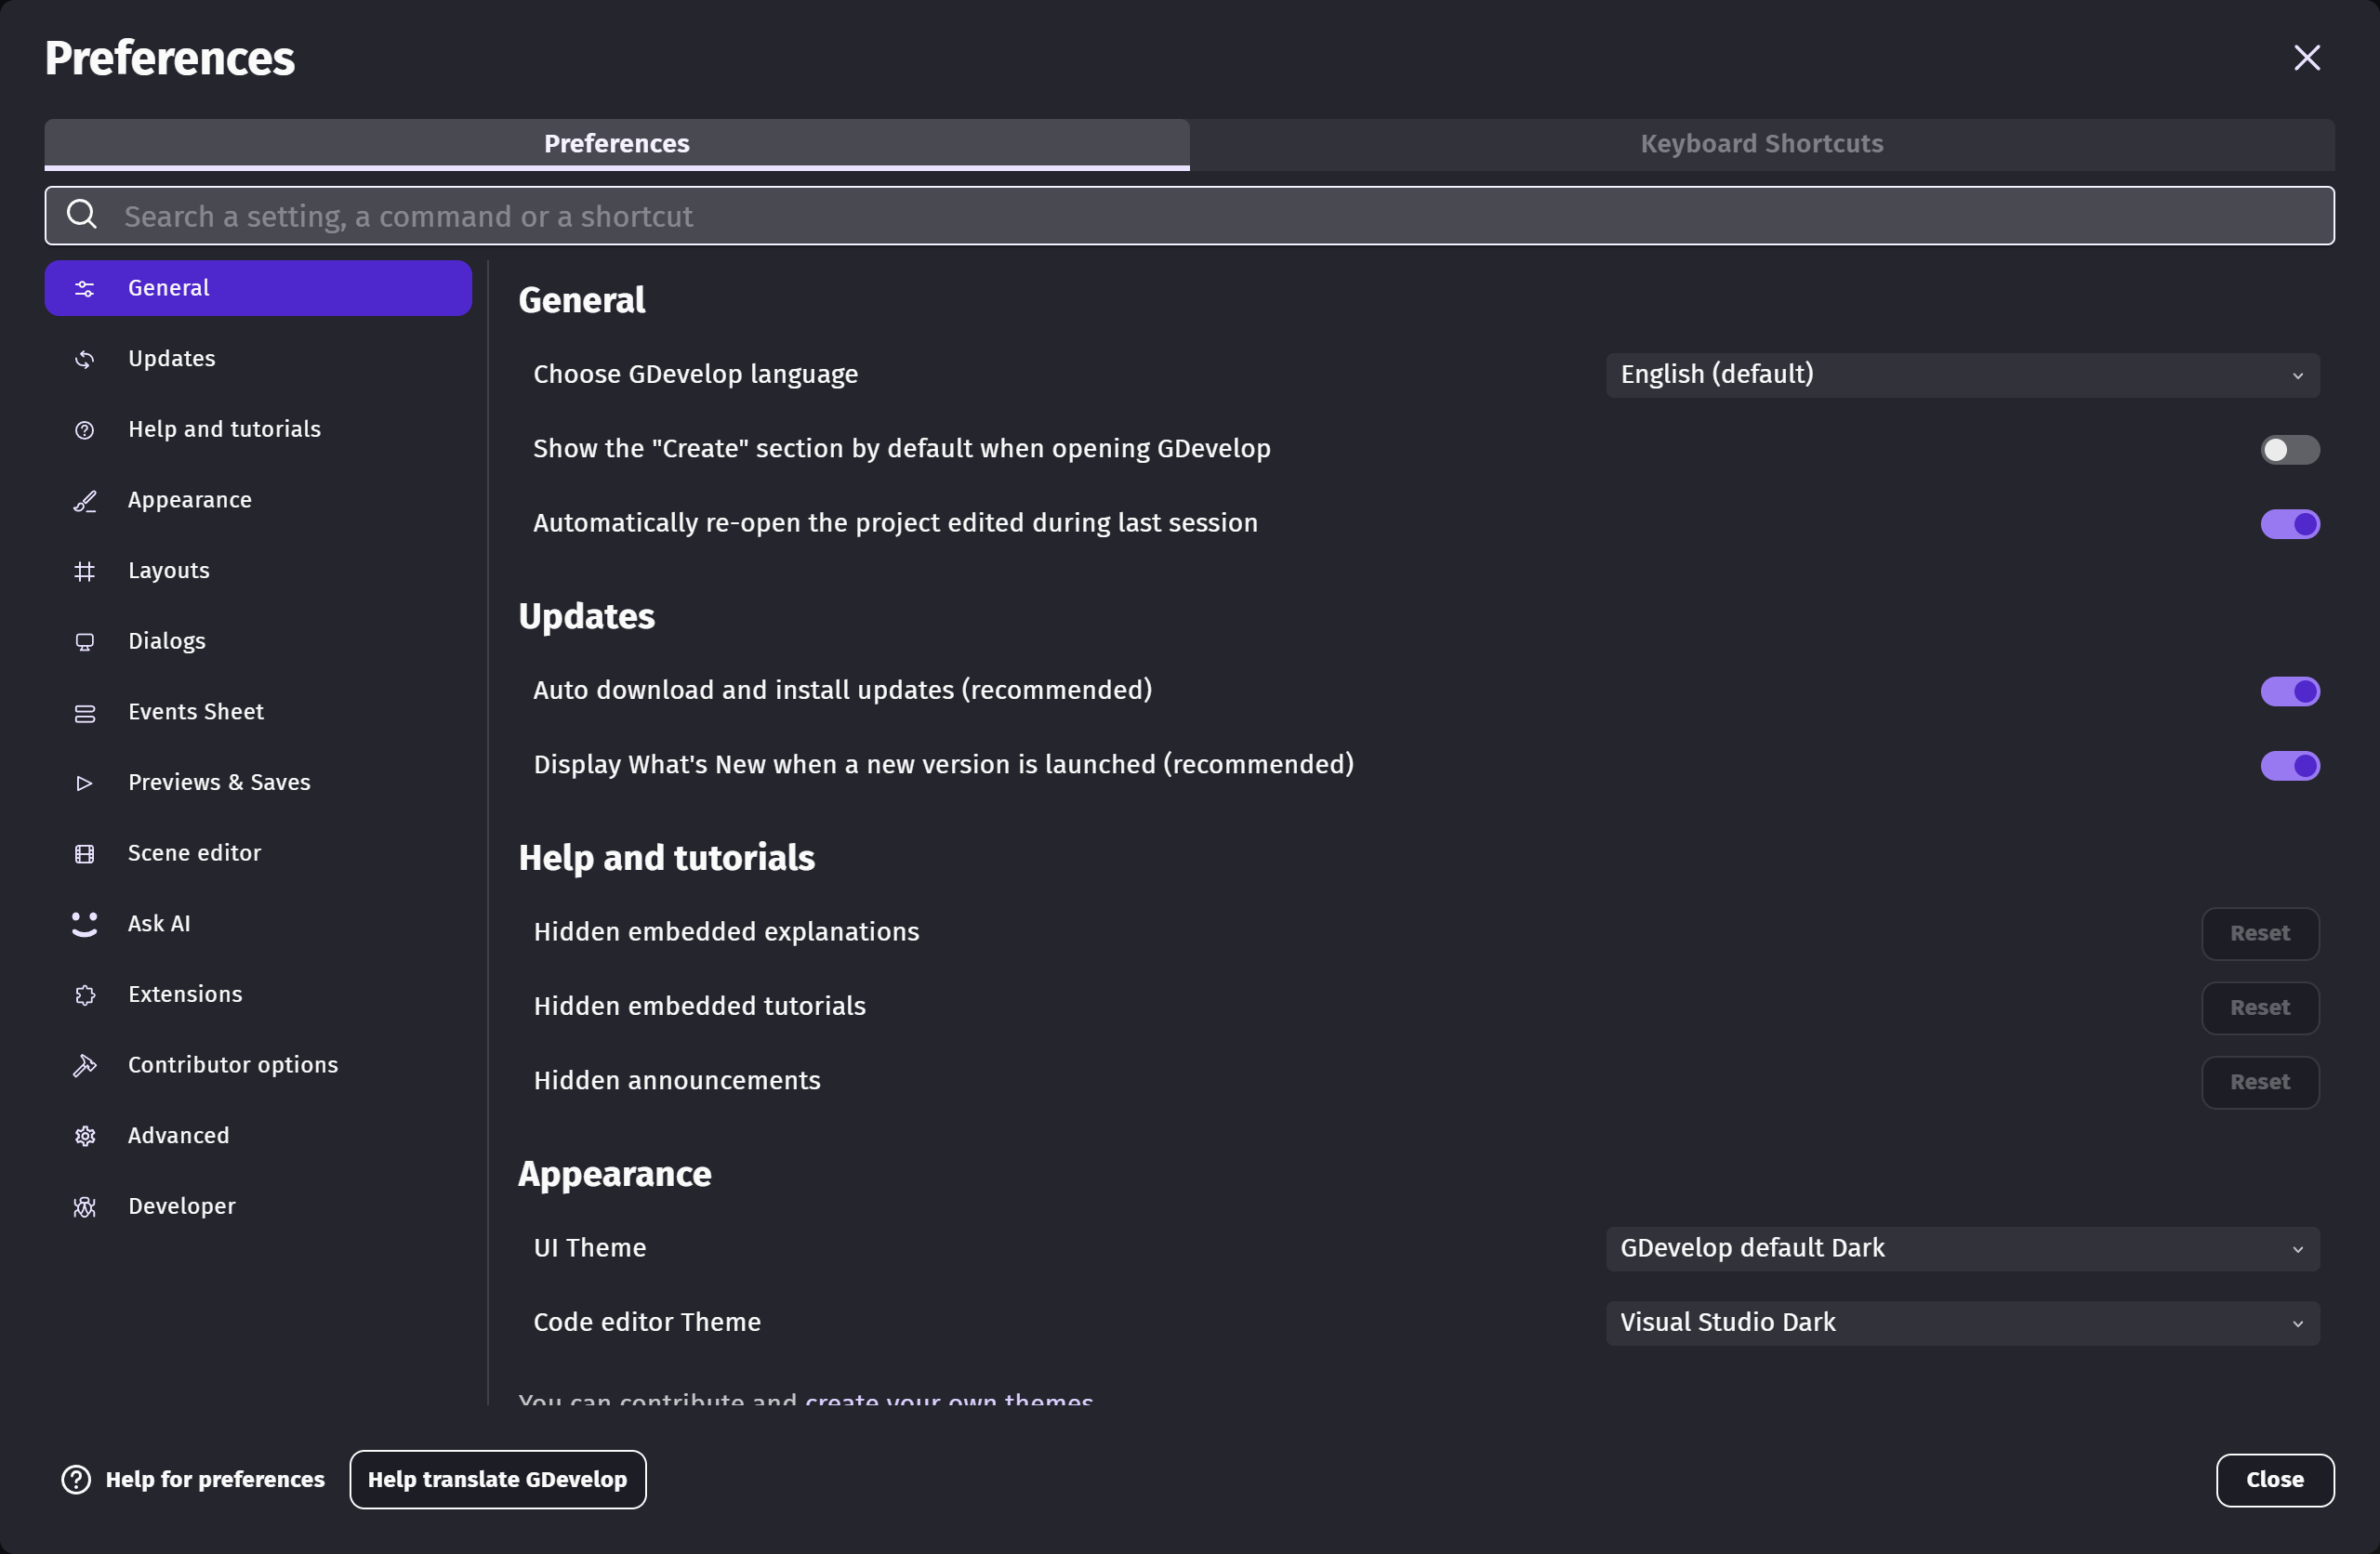Switch to the Keyboard Shortcuts tab
The height and width of the screenshot is (1554, 2380).
(x=1762, y=144)
